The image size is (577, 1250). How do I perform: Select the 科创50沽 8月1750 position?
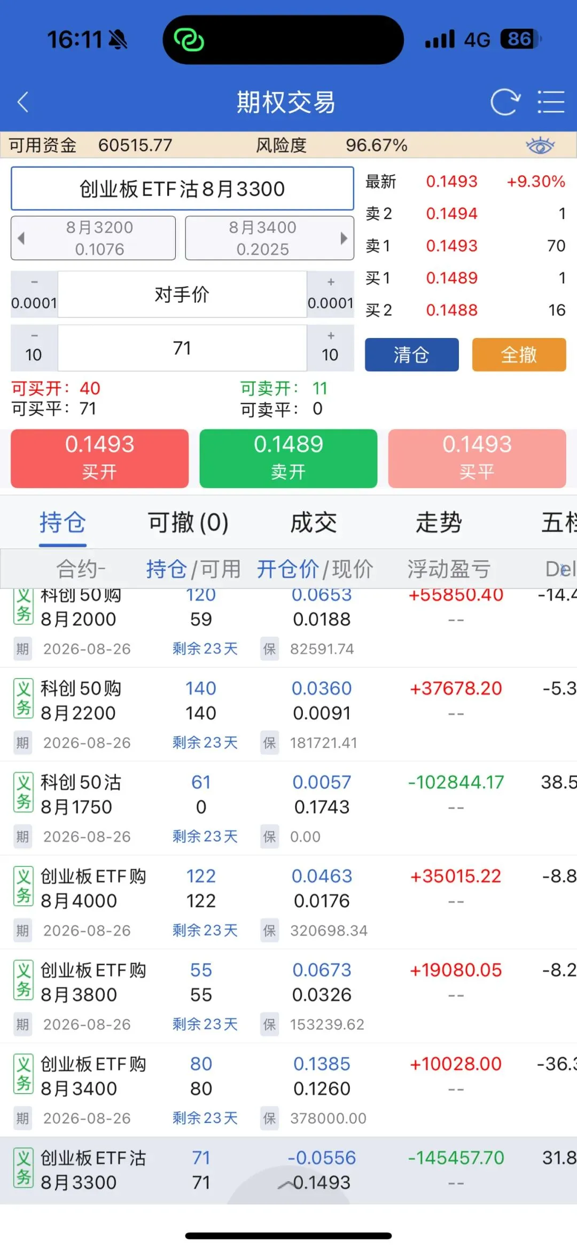pyautogui.click(x=288, y=808)
